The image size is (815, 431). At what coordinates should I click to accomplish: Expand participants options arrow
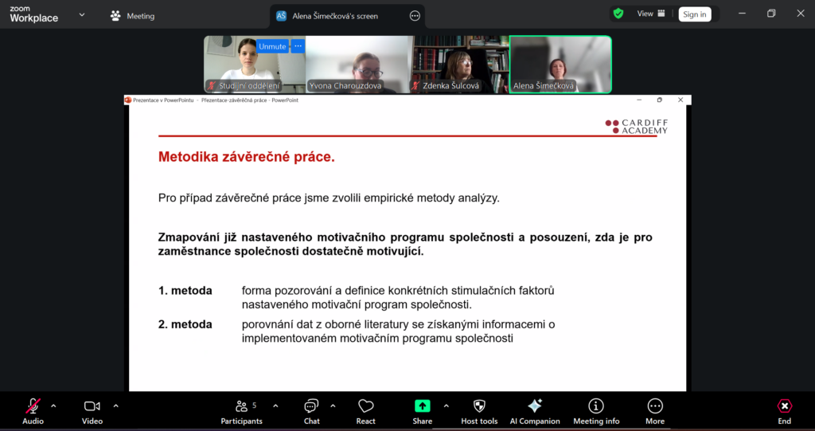point(275,406)
